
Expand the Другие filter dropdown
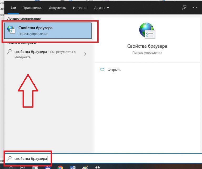[x=101, y=8]
